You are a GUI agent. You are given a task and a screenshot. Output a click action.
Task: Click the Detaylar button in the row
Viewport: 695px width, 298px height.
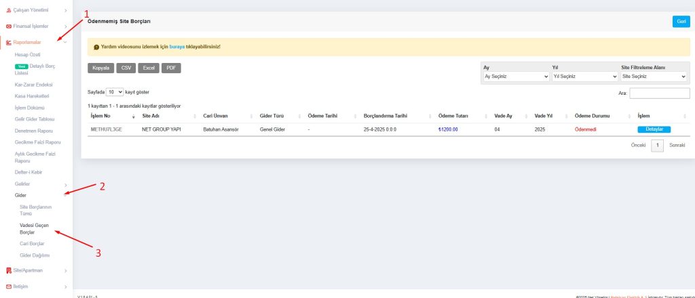tap(654, 129)
